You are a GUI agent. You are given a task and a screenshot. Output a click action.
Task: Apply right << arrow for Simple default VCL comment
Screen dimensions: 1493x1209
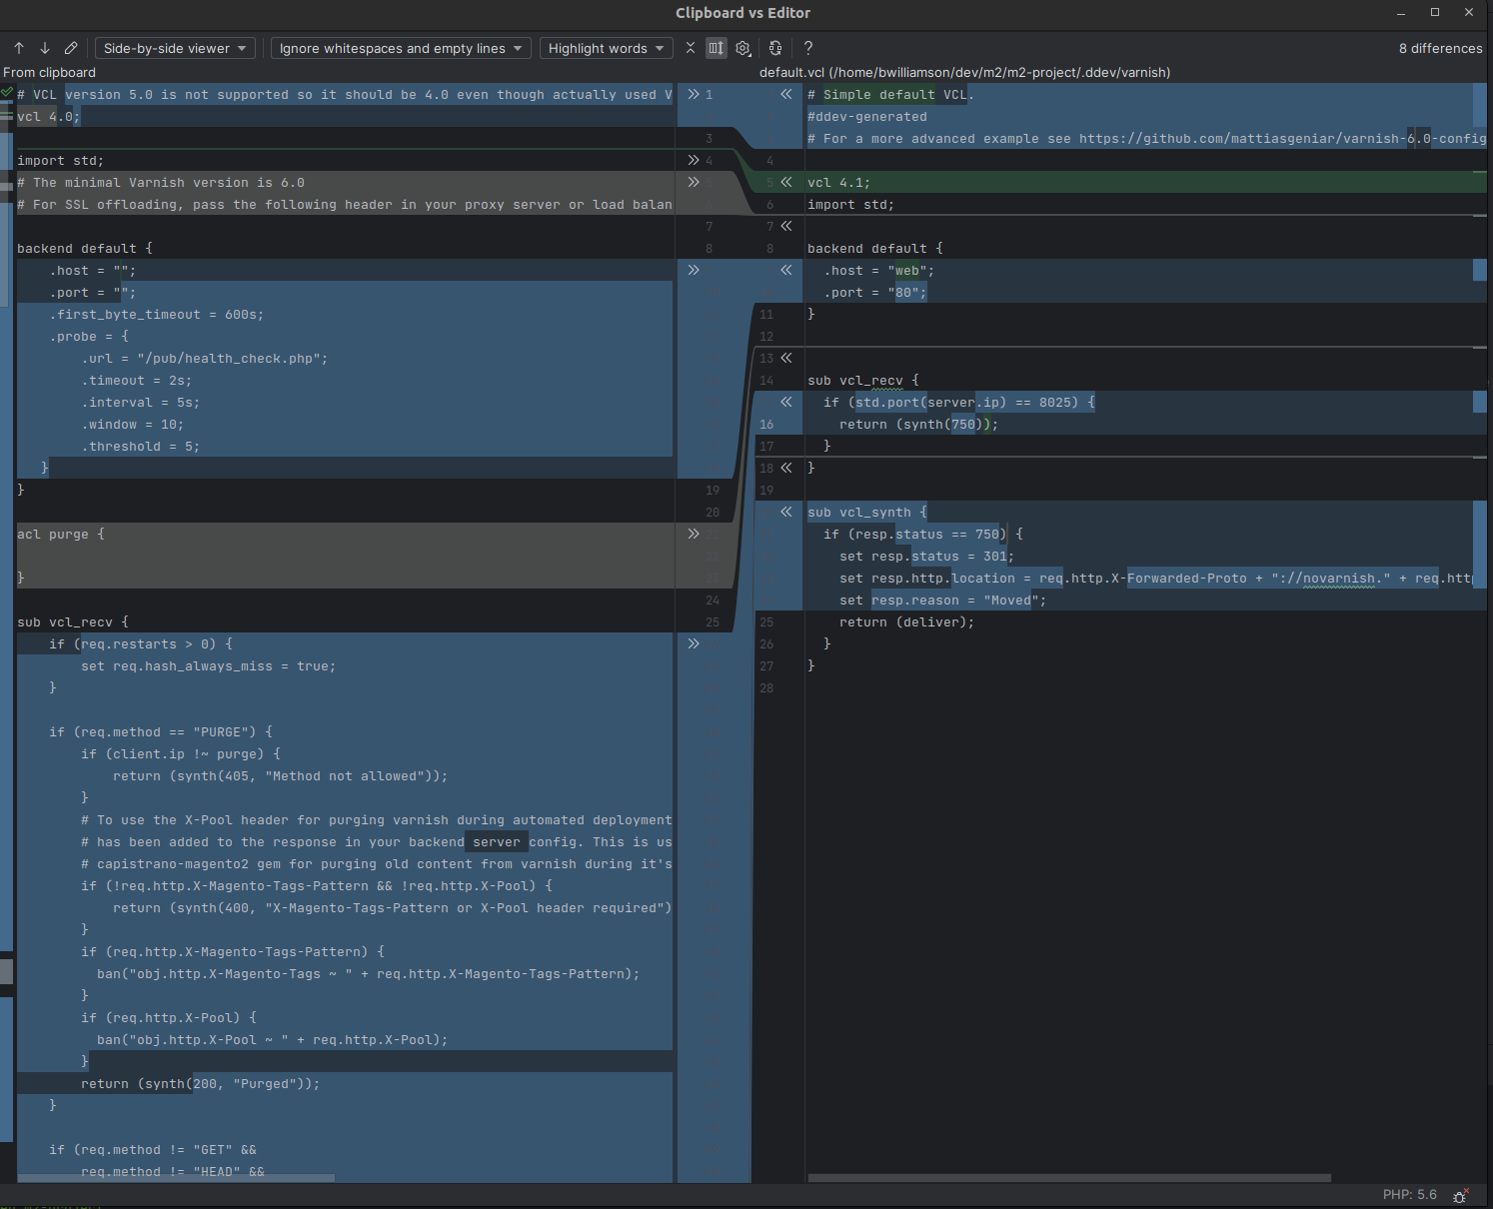[786, 94]
